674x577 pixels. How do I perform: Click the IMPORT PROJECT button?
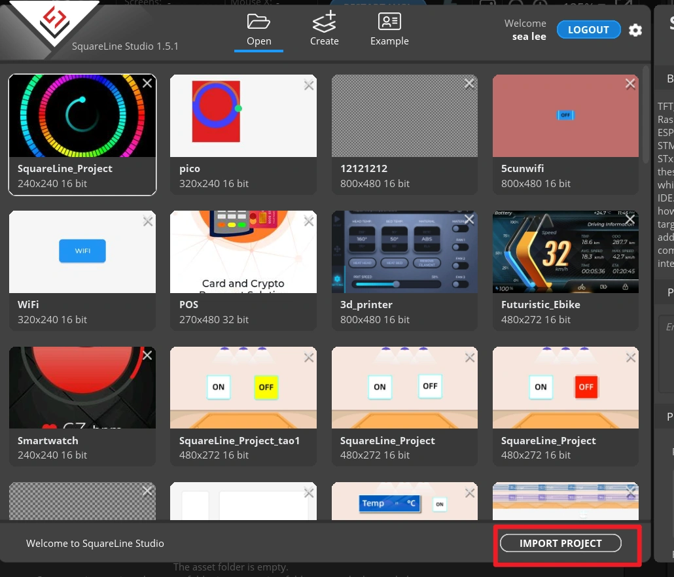(560, 543)
